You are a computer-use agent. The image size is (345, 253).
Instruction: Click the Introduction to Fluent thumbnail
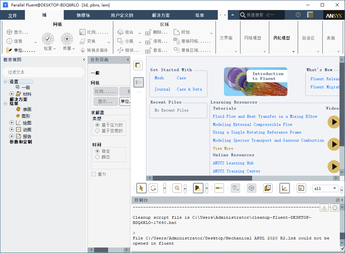(256, 82)
